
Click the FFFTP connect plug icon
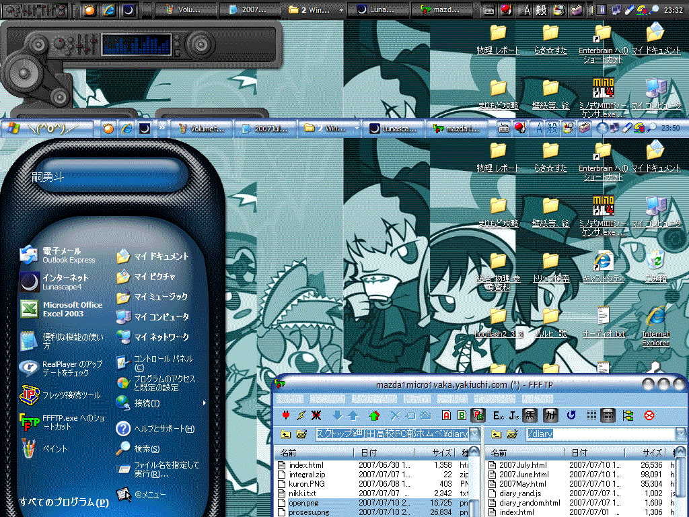pos(286,415)
